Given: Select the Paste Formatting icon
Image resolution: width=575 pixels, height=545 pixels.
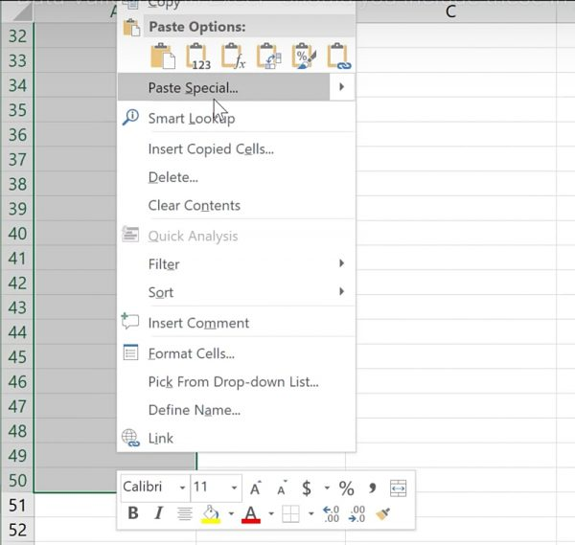Looking at the screenshot, I should pyautogui.click(x=304, y=57).
